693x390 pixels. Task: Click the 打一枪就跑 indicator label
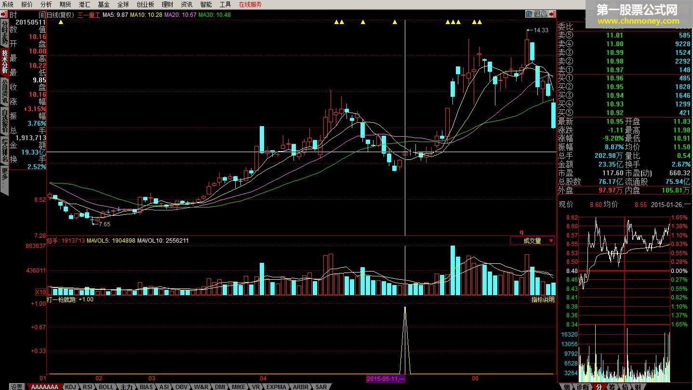62,299
